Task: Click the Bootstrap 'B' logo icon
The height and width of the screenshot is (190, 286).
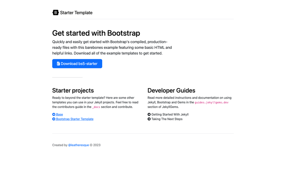Action: click(x=55, y=12)
